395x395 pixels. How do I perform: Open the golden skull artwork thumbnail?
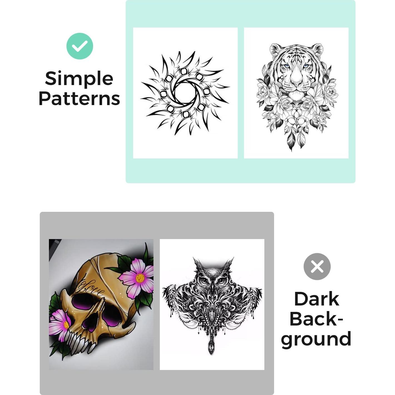(x=101, y=304)
